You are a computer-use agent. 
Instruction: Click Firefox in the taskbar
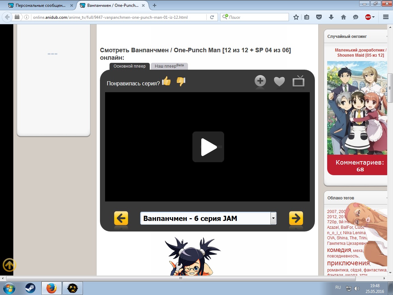click(52, 288)
